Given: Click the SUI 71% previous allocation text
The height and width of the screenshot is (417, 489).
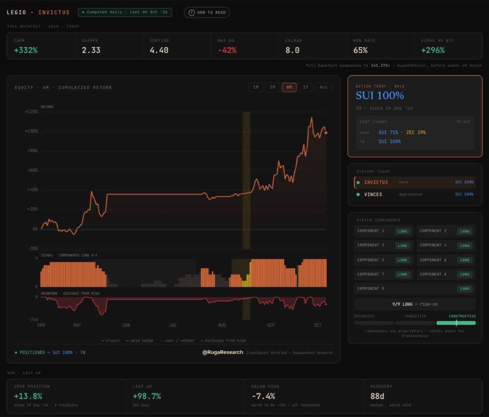Looking at the screenshot, I should 388,132.
